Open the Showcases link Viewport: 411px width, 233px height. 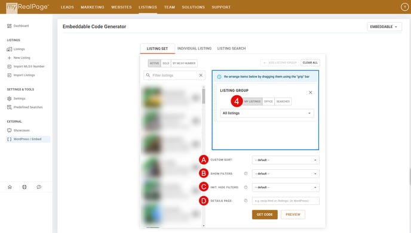[22, 131]
